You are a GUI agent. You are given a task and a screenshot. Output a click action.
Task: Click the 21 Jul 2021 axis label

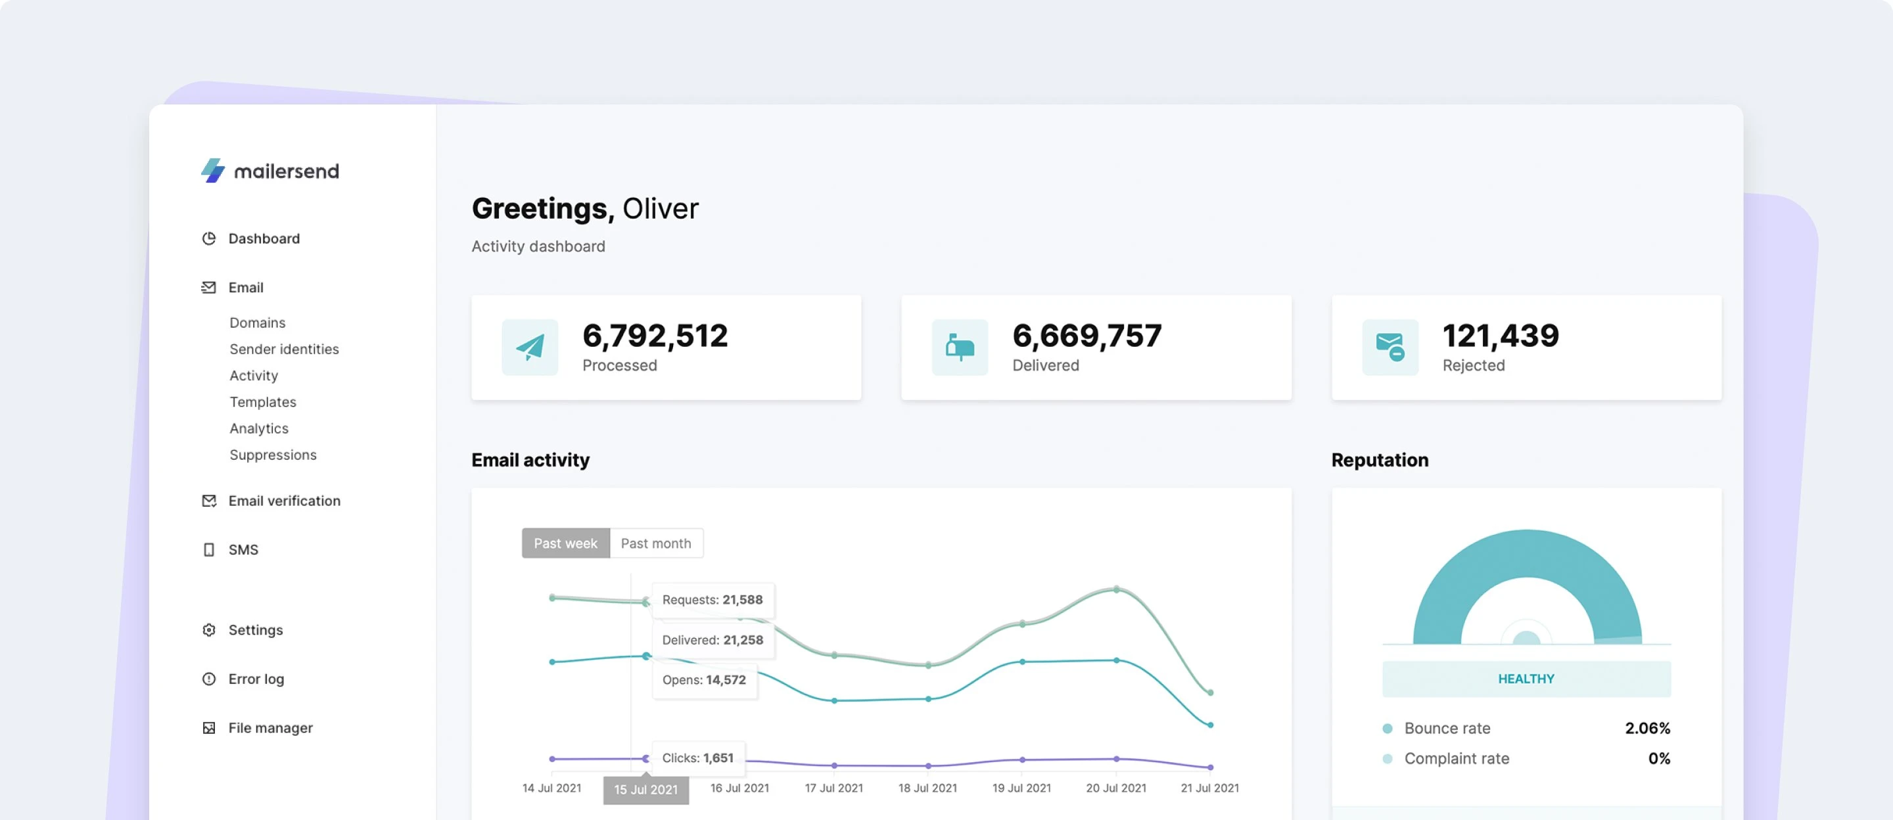click(x=1209, y=788)
